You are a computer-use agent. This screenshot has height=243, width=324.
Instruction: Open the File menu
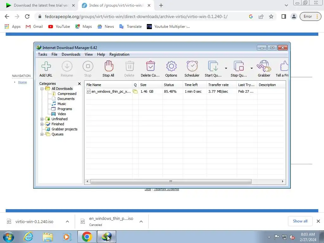(x=54, y=54)
